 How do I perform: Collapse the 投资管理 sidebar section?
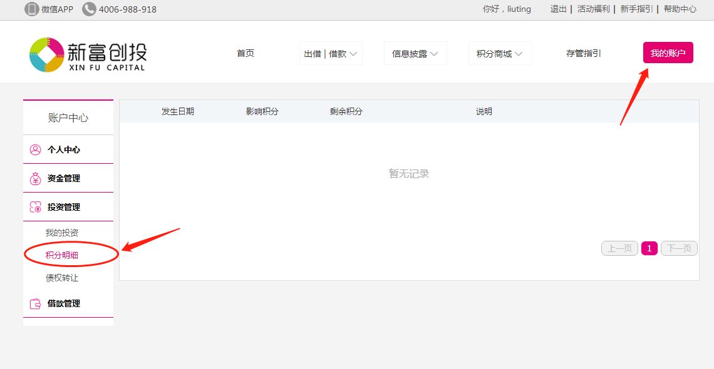pyautogui.click(x=68, y=207)
